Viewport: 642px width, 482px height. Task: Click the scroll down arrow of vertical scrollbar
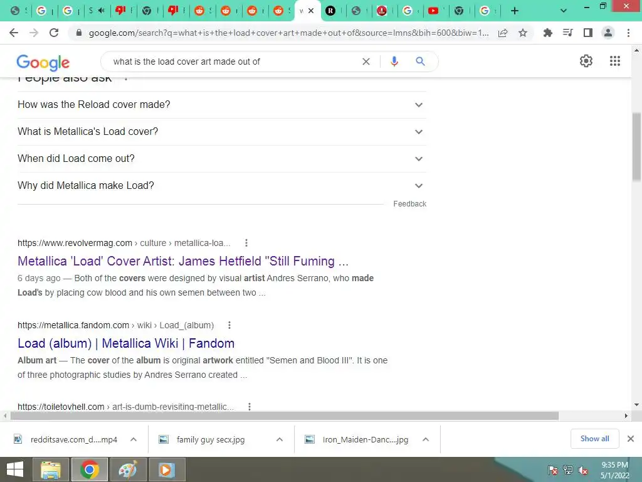coord(637,405)
